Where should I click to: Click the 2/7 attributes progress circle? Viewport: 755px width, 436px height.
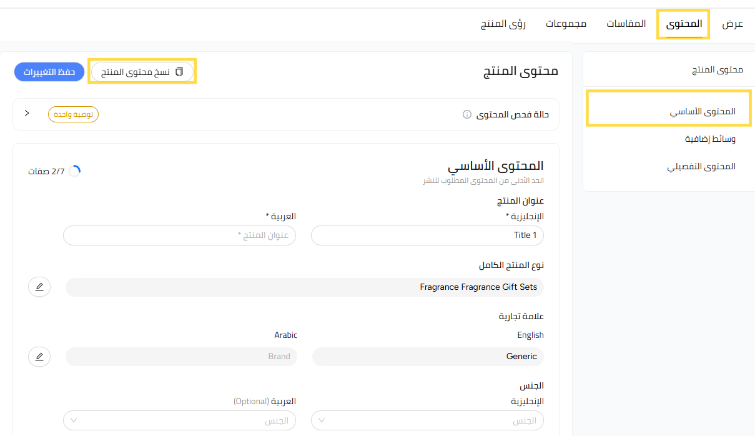click(74, 171)
